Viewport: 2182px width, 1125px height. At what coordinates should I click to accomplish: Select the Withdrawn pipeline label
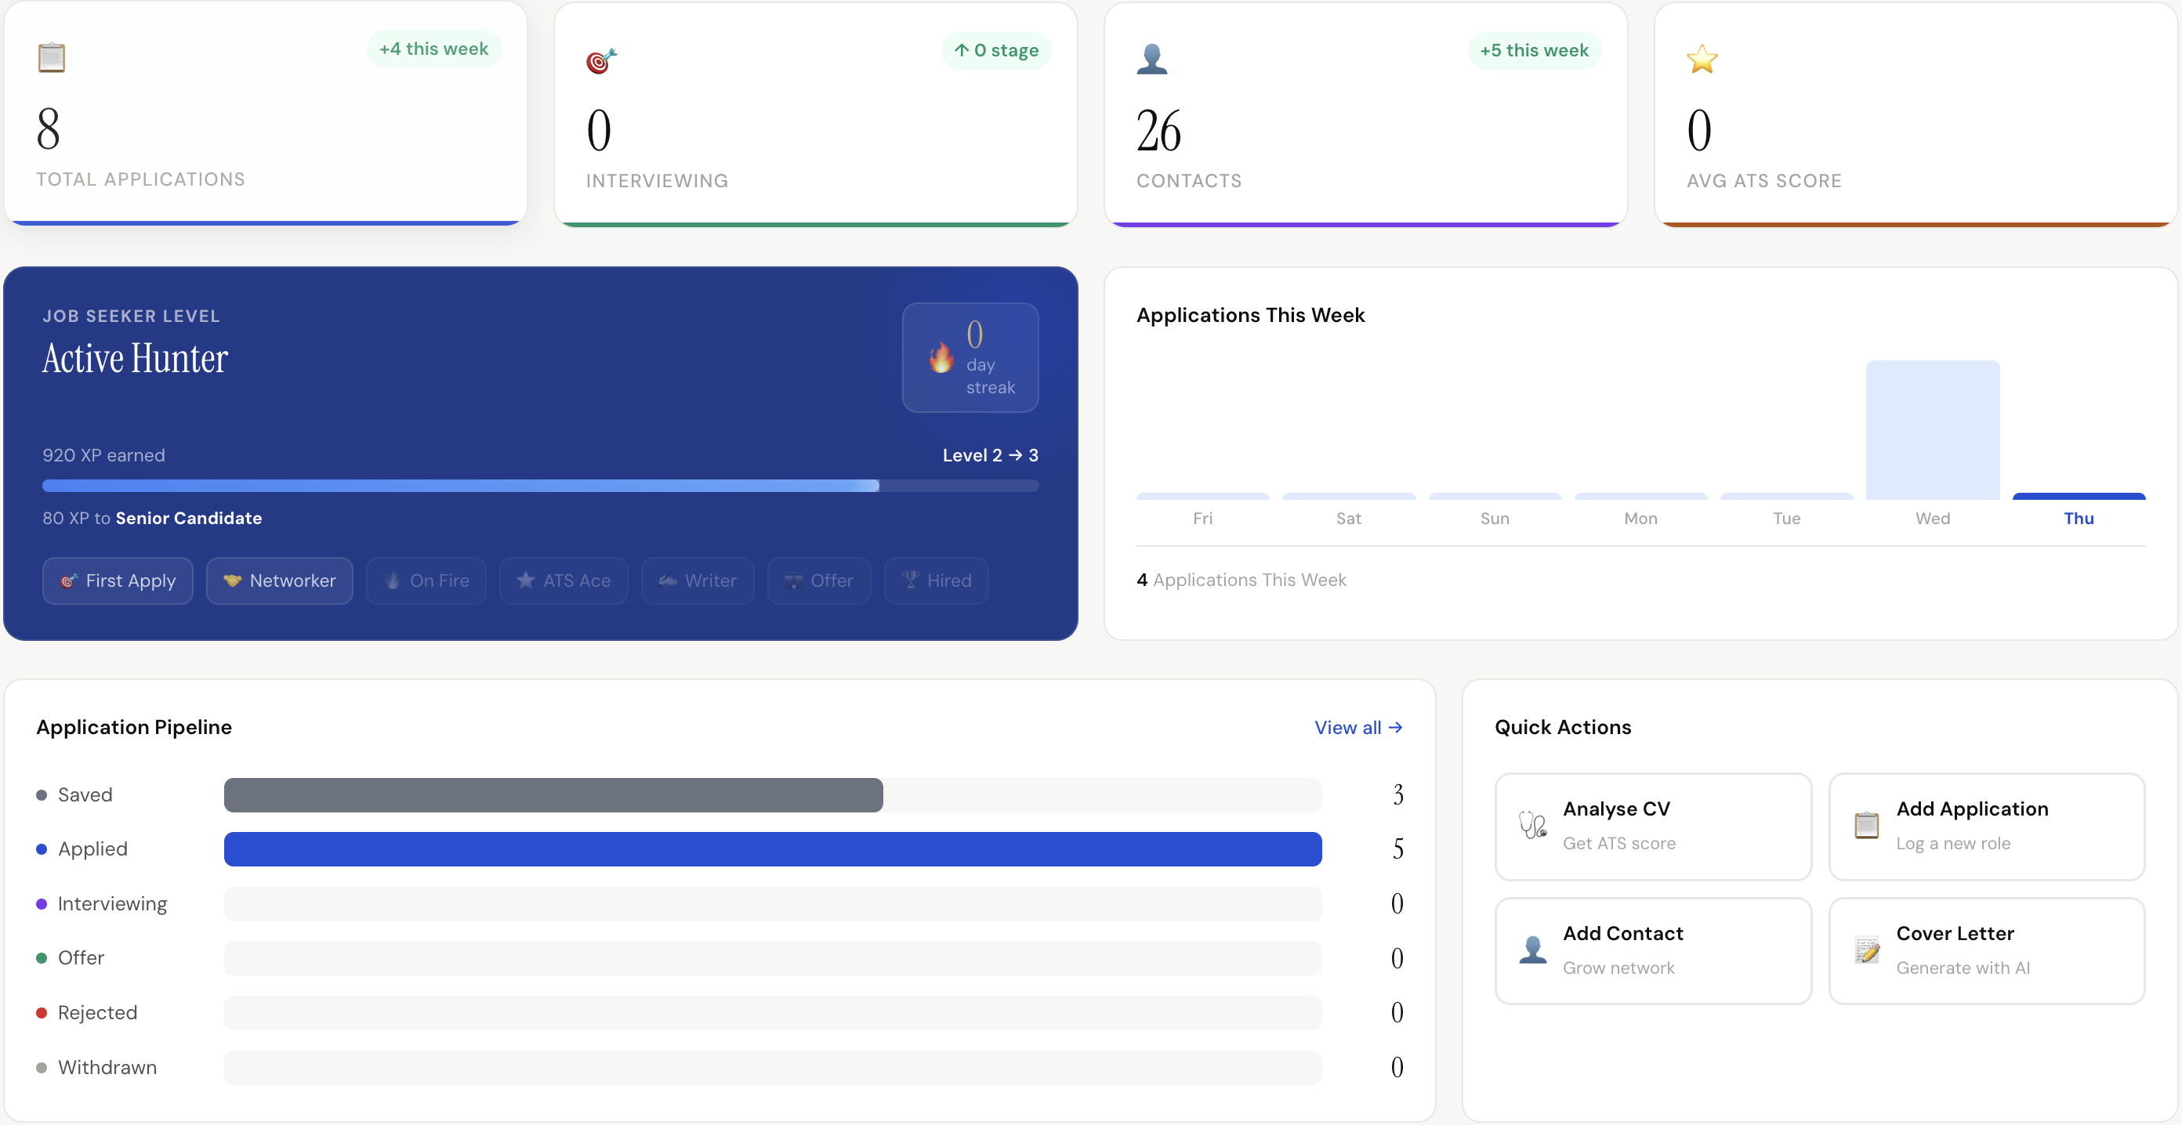coord(107,1068)
